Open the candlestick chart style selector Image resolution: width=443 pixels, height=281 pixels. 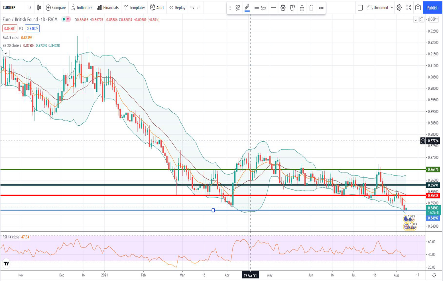coord(39,8)
